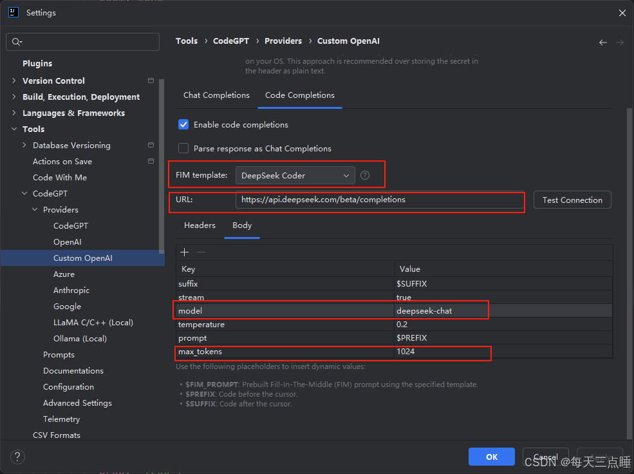Image resolution: width=634 pixels, height=474 pixels.
Task: Click the Version Control project-level settings icon
Action: point(151,81)
